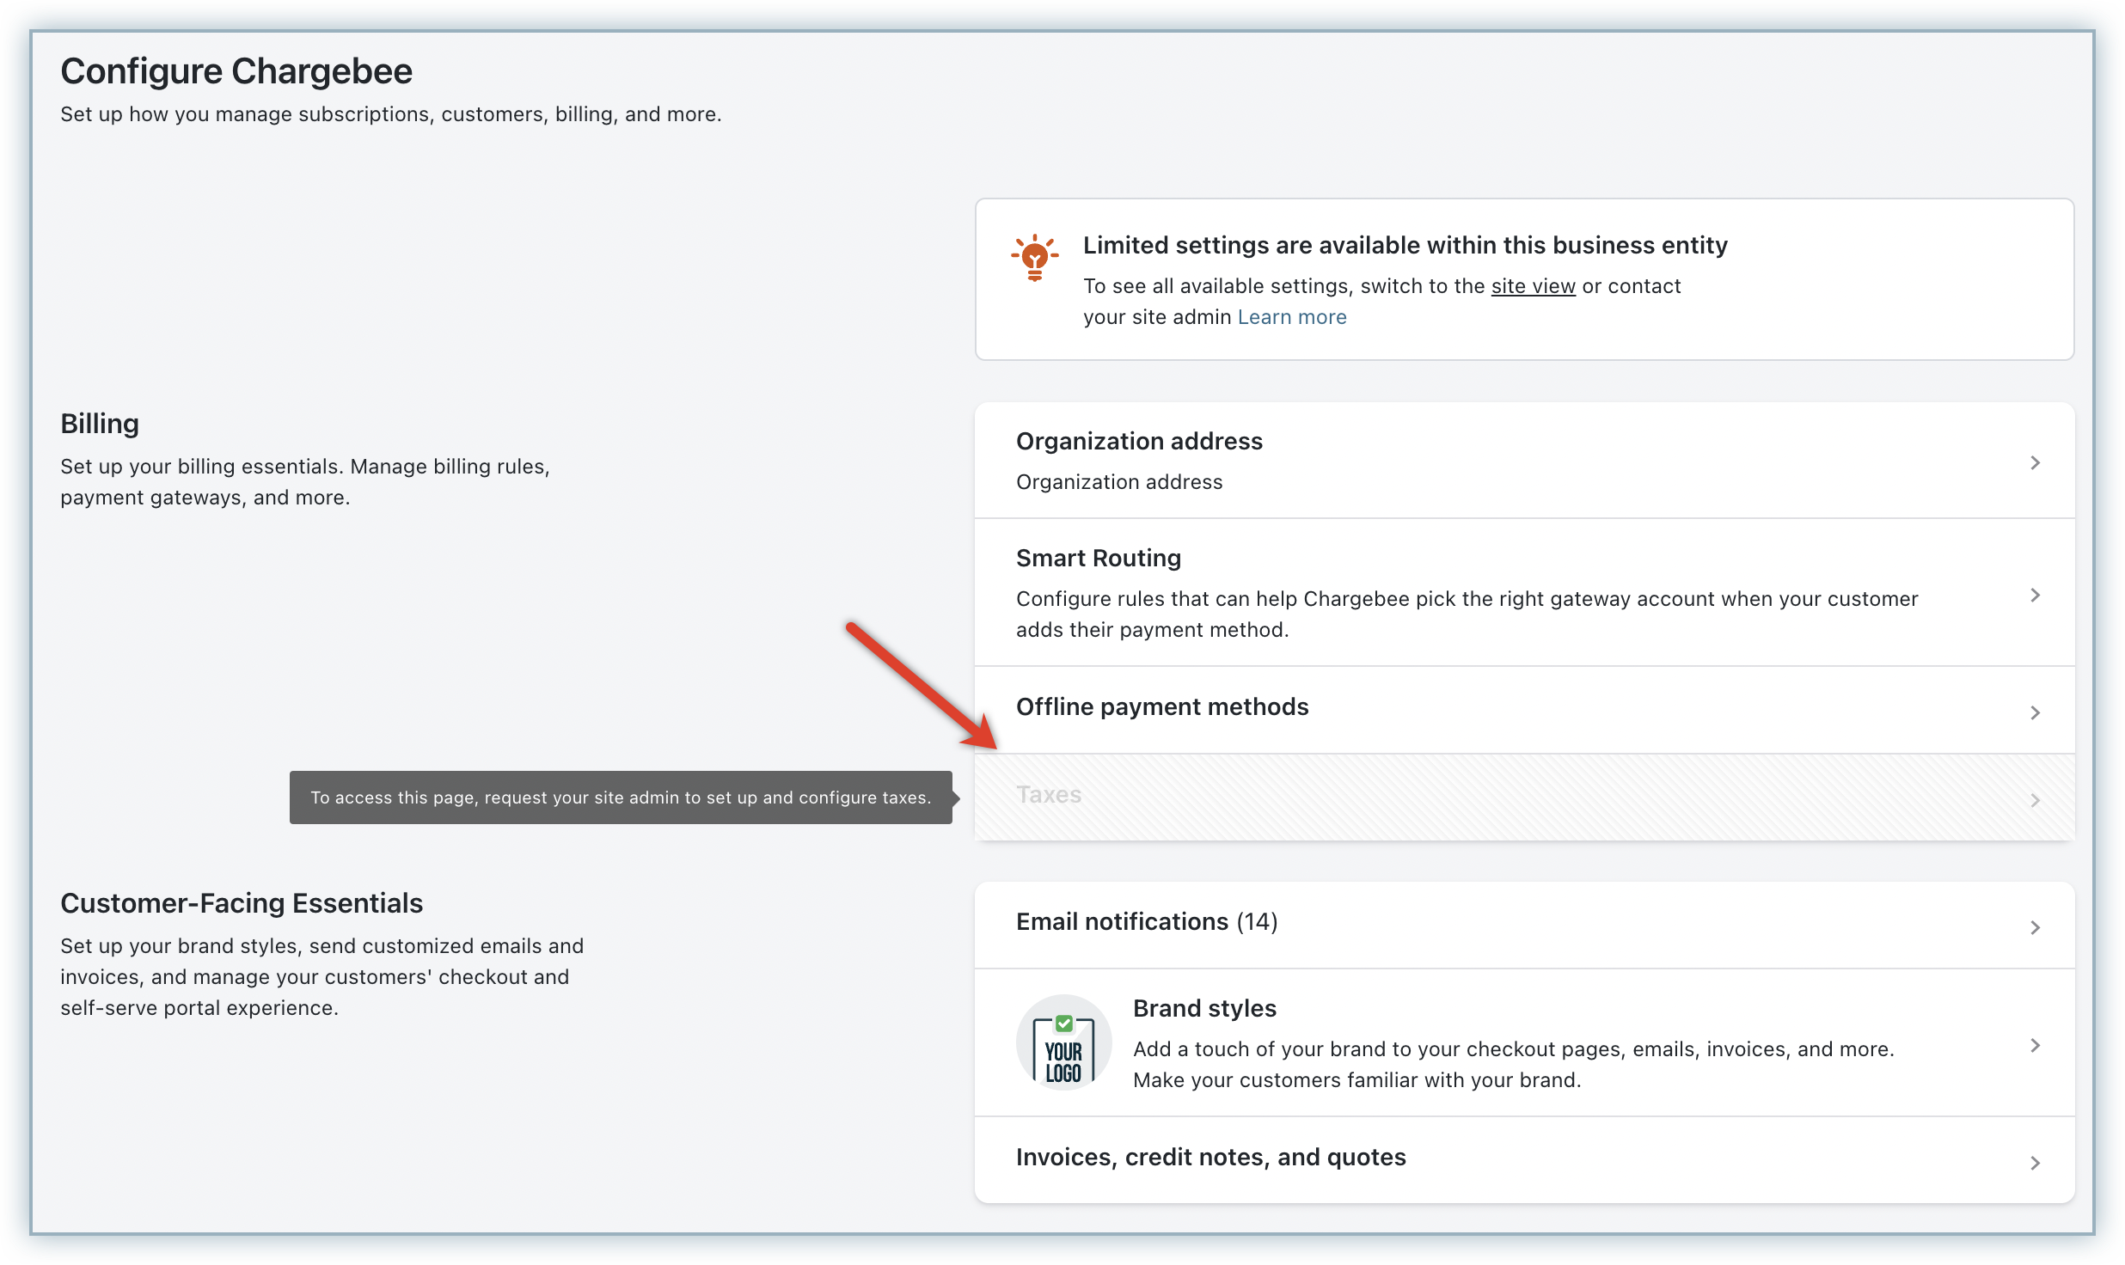The image size is (2125, 1265).
Task: Select the Smart Routing heading
Action: click(x=1098, y=558)
